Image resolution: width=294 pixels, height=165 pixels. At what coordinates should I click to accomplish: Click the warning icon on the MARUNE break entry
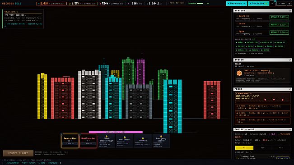click(237, 106)
